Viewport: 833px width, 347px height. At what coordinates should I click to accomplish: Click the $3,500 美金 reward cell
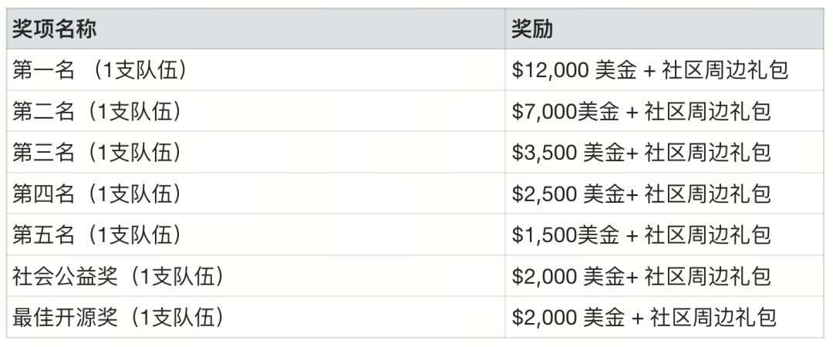click(x=569, y=153)
